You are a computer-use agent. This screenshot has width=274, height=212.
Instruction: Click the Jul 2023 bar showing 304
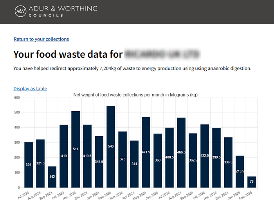[x=29, y=164]
